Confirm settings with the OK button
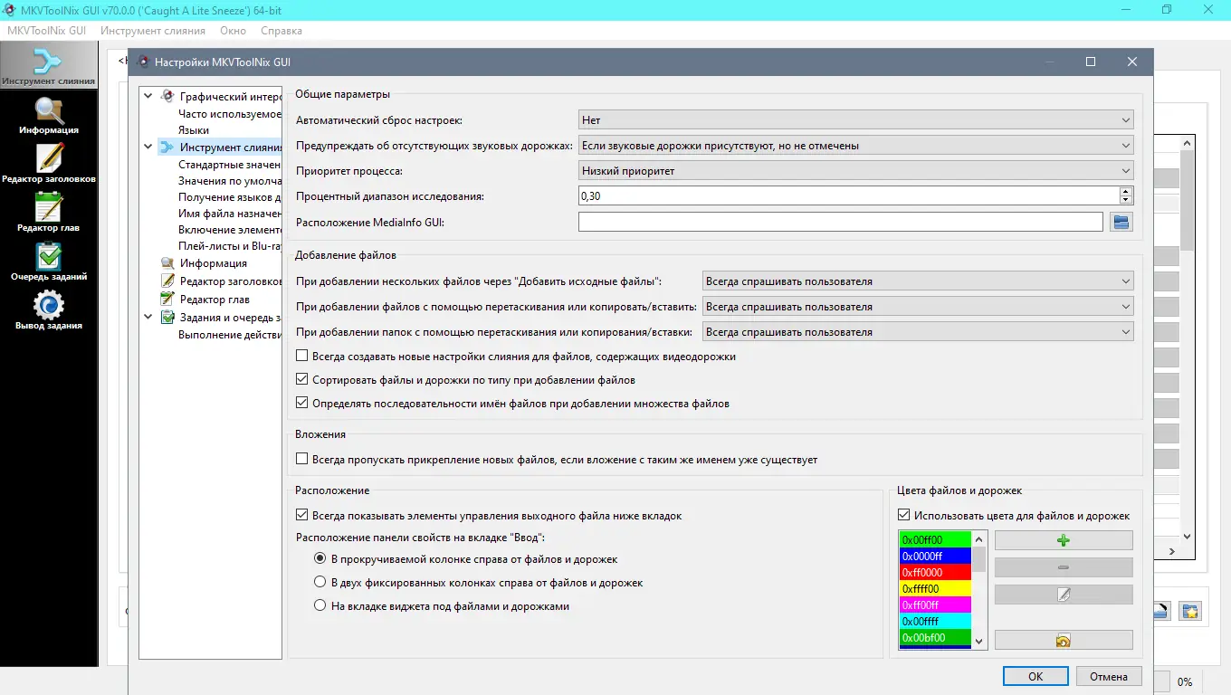This screenshot has height=695, width=1231. coord(1035,676)
